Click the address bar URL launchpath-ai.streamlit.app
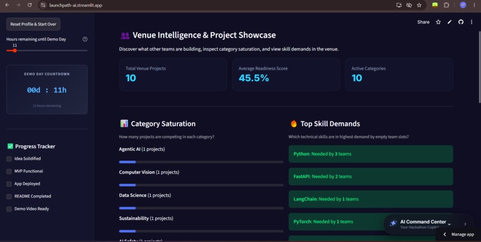This screenshot has height=242, width=481. point(75,5)
